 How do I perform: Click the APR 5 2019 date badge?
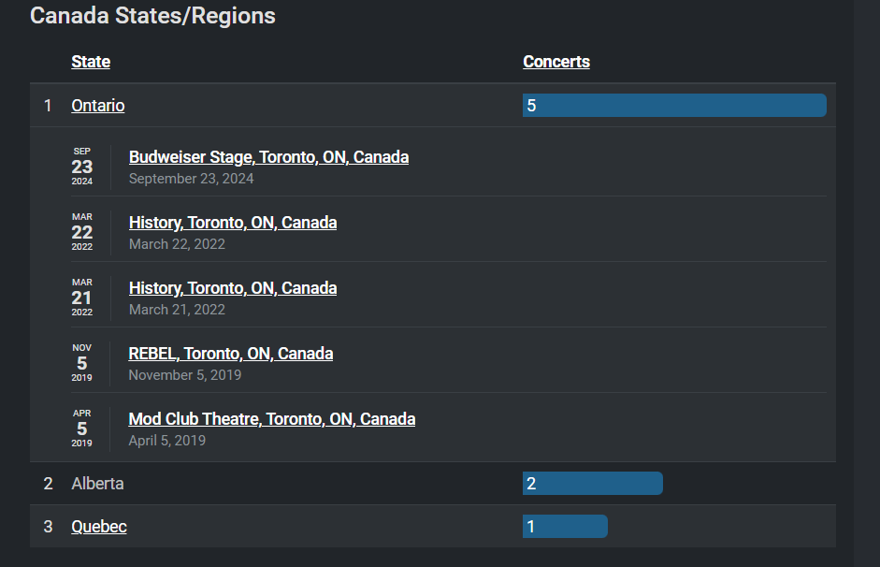[x=81, y=429]
